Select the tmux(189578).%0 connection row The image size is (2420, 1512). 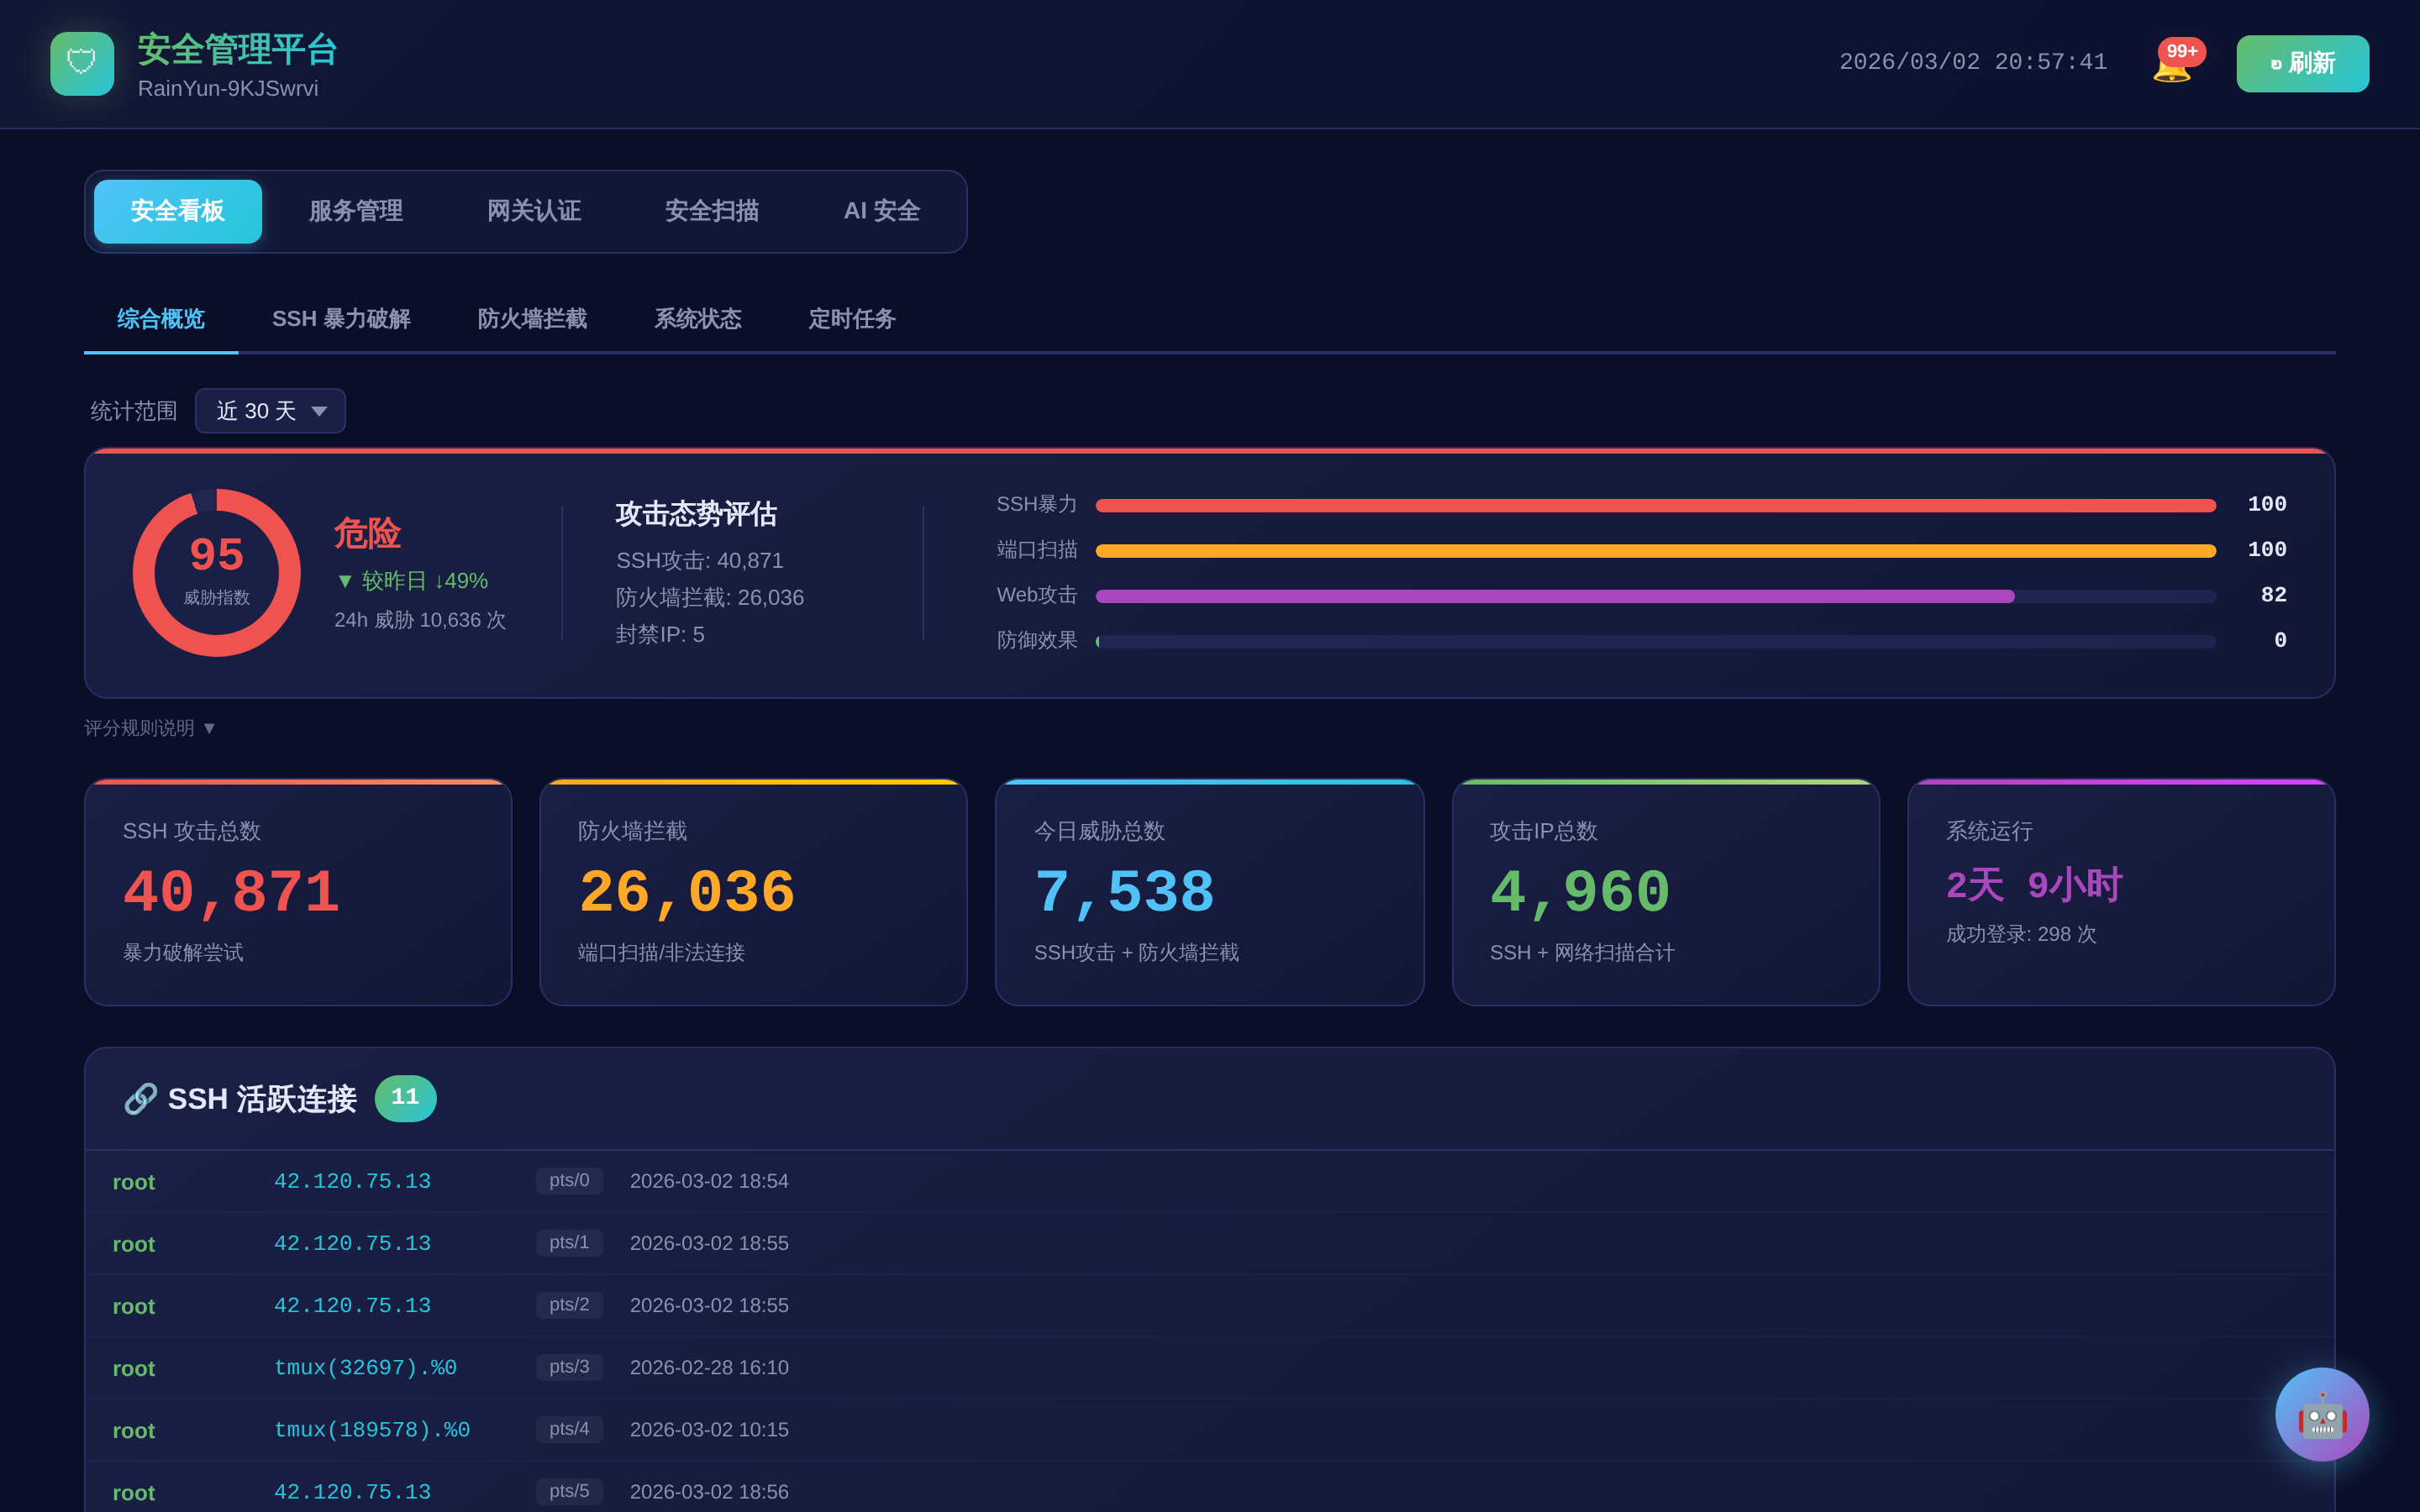pos(371,1430)
